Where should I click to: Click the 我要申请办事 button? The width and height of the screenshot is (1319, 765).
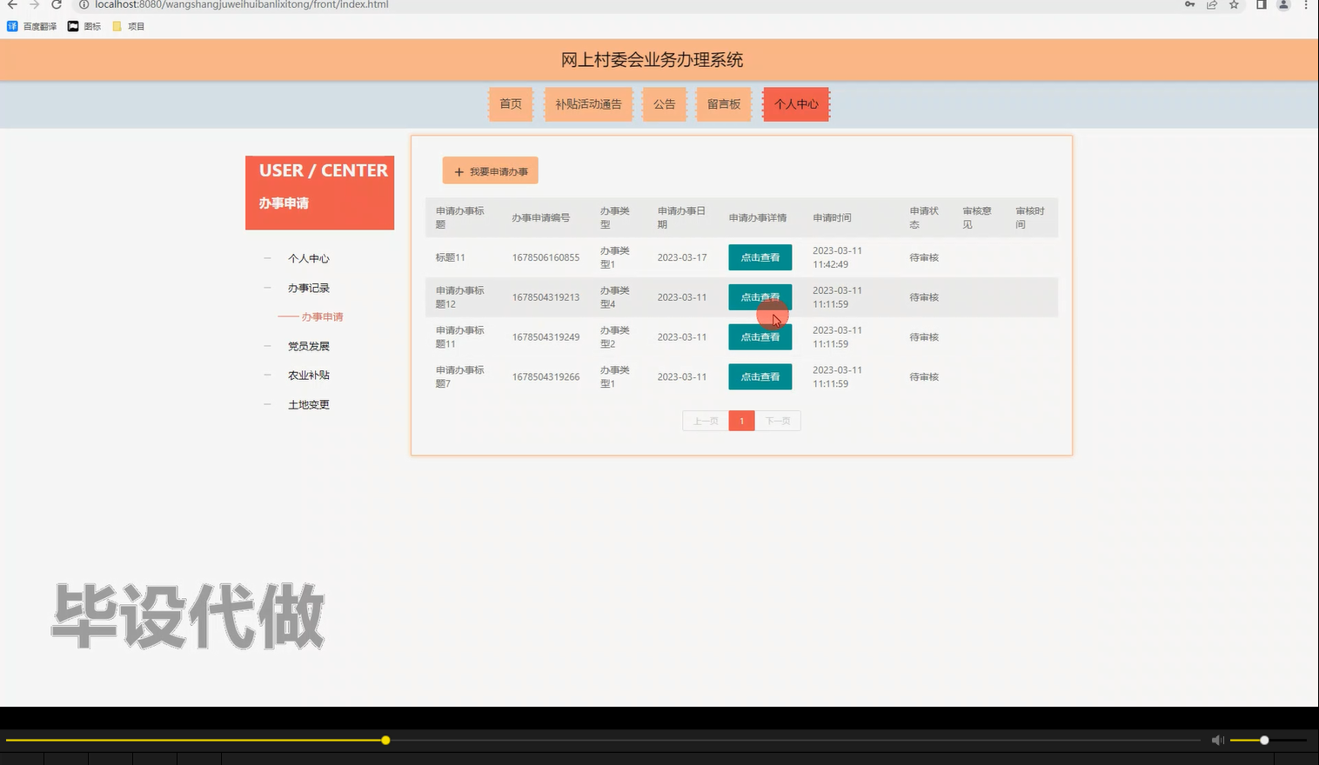[491, 171]
